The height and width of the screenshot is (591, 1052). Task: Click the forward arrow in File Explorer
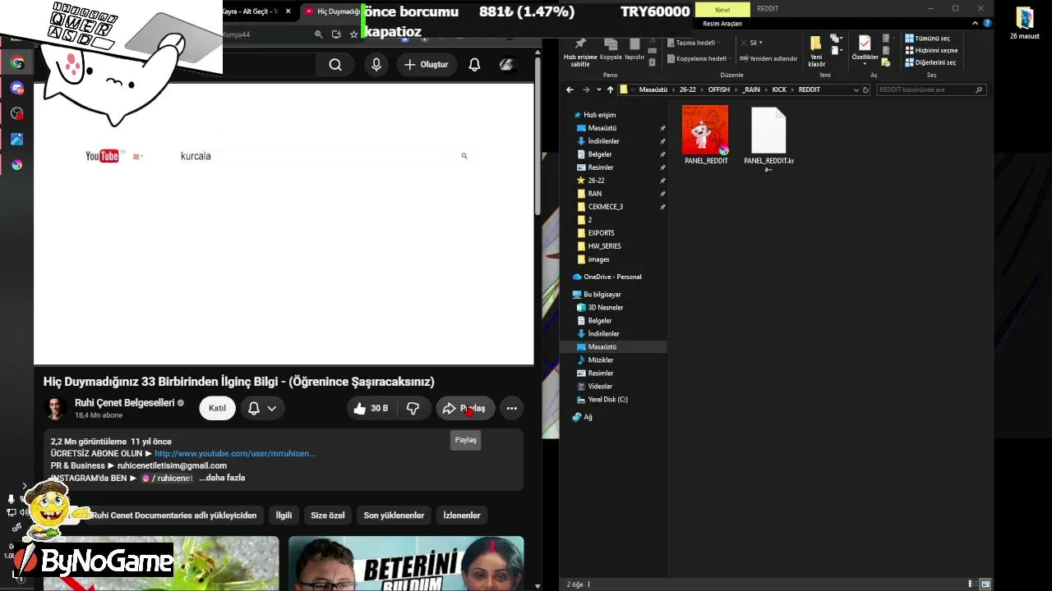[585, 89]
